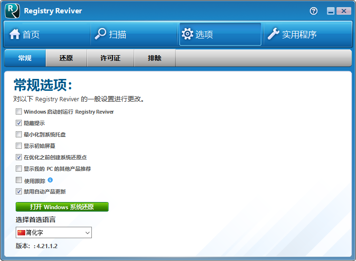Enable the 使用跟踪 checkbox
The width and height of the screenshot is (356, 261).
point(19,180)
